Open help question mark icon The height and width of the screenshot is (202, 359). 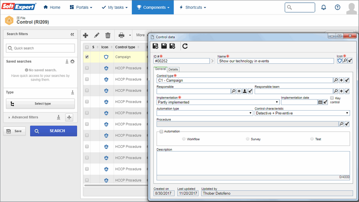[337, 7]
